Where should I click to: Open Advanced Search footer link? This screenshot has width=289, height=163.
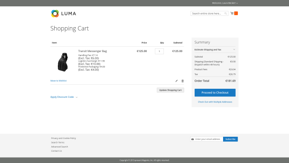60,147
